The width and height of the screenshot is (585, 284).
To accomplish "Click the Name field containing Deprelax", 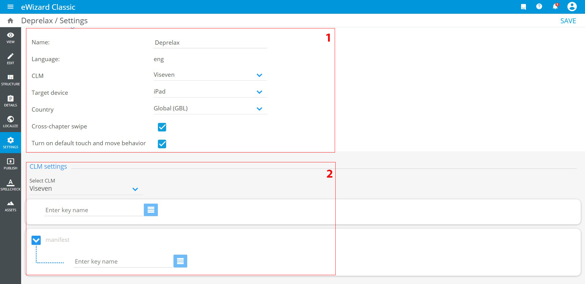I will [x=210, y=43].
